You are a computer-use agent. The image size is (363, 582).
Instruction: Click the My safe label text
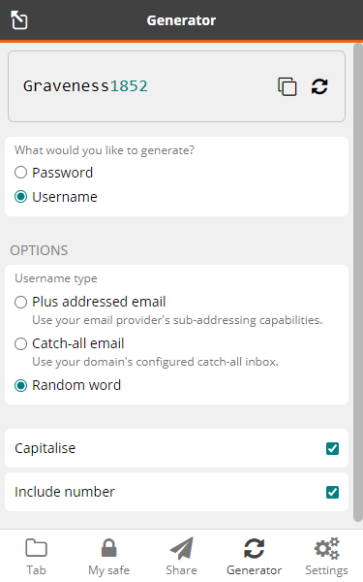pyautogui.click(x=108, y=570)
